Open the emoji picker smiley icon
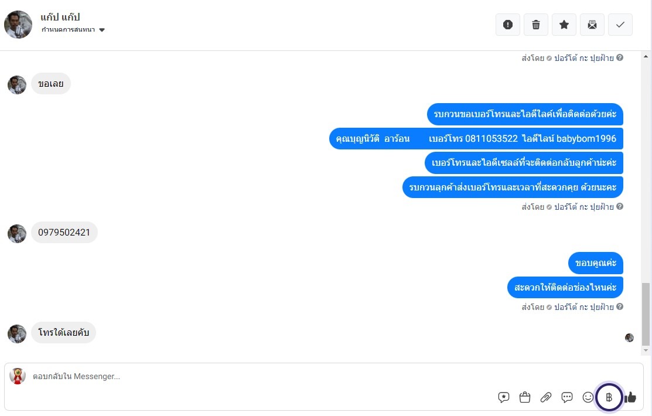Viewport: 652px width, 416px height. tap(588, 397)
